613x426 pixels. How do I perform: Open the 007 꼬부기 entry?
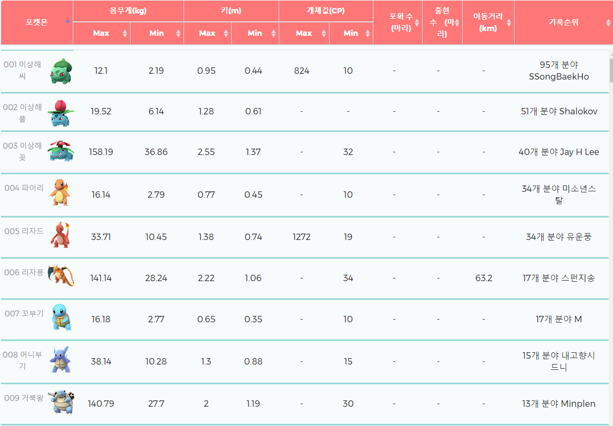click(x=24, y=313)
